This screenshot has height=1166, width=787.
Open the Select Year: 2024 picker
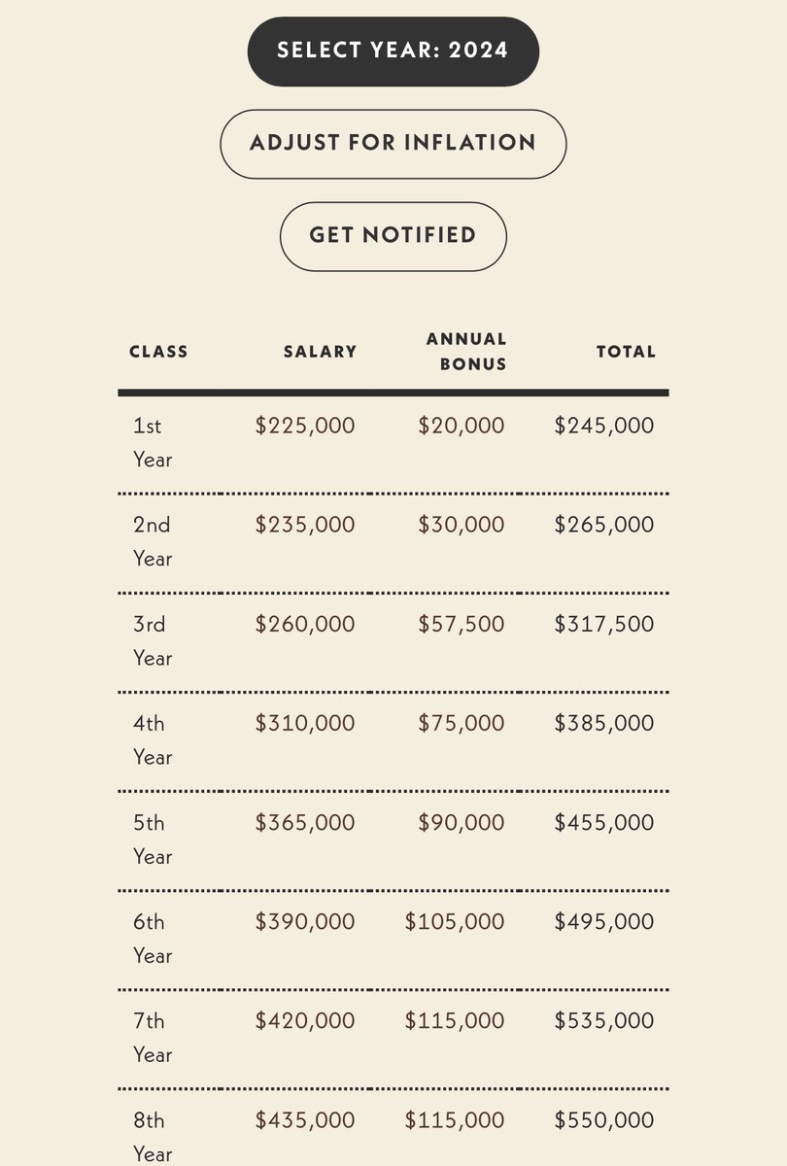[x=393, y=51]
